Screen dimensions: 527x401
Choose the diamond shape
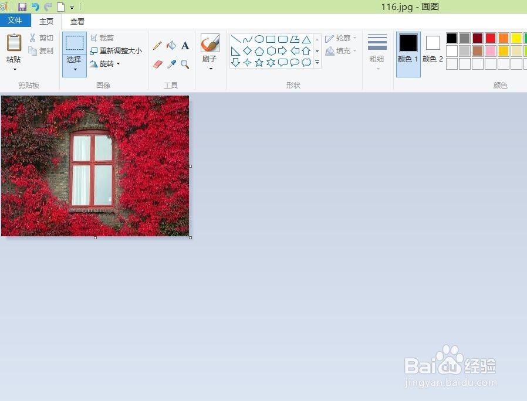point(248,51)
